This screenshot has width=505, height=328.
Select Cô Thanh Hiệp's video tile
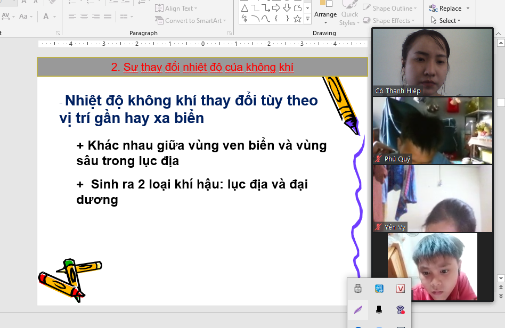[433, 62]
